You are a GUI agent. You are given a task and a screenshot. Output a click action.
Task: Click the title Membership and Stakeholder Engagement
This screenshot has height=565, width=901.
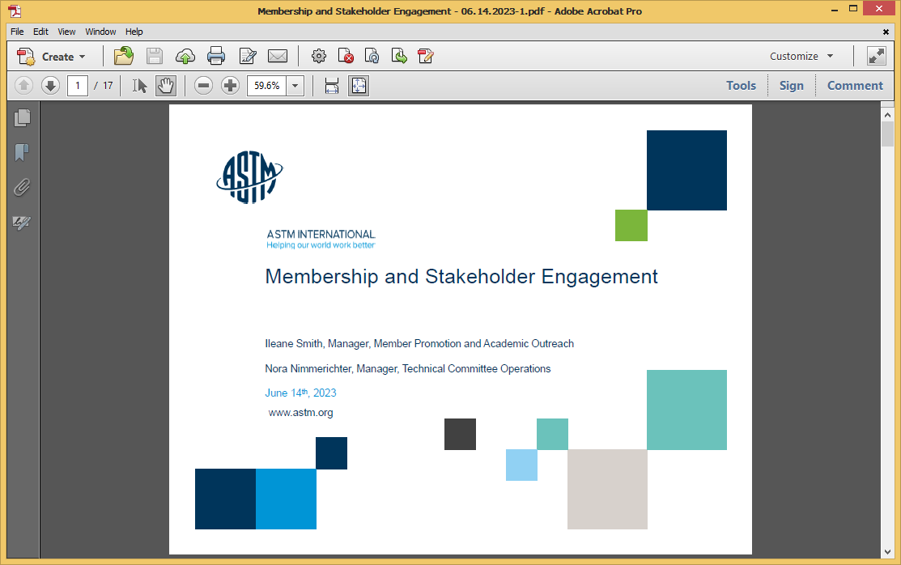tap(461, 277)
